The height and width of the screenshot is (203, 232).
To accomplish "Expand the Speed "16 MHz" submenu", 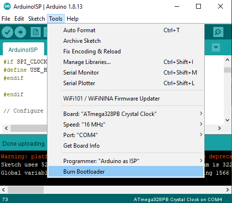I will 126,125.
